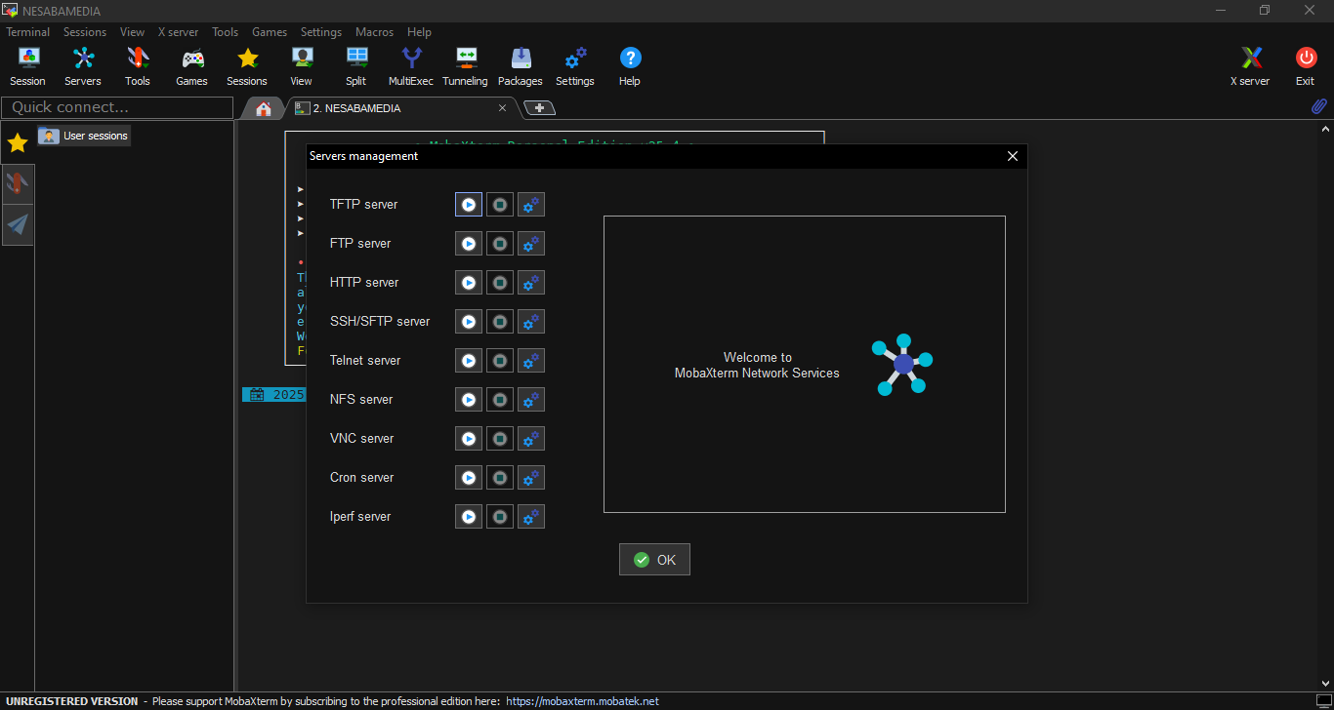Start the VNC server
Image resolution: width=1334 pixels, height=710 pixels.
[469, 439]
